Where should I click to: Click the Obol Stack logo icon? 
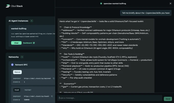pos(8,6)
